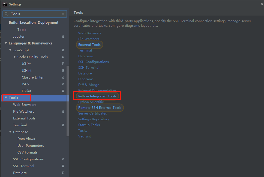264x177 pixels.
Task: Click the project-level icon beside SSH Configurations
Action: coord(63,159)
